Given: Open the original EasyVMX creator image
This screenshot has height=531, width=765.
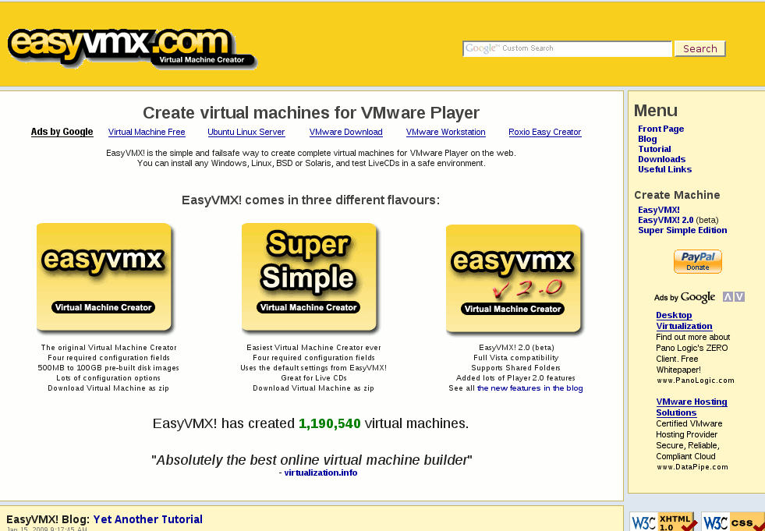Looking at the screenshot, I should coord(104,278).
